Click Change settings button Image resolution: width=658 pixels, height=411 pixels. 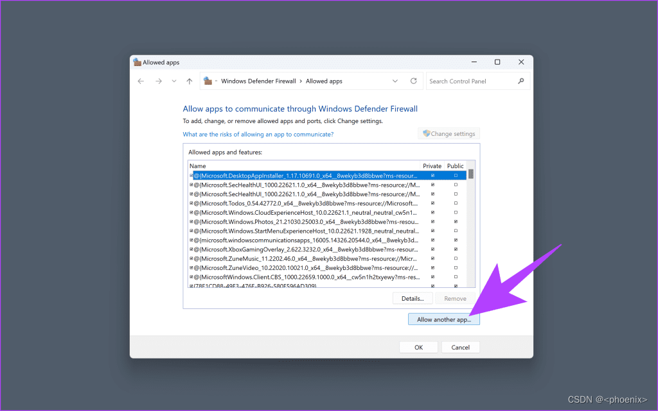pyautogui.click(x=449, y=133)
